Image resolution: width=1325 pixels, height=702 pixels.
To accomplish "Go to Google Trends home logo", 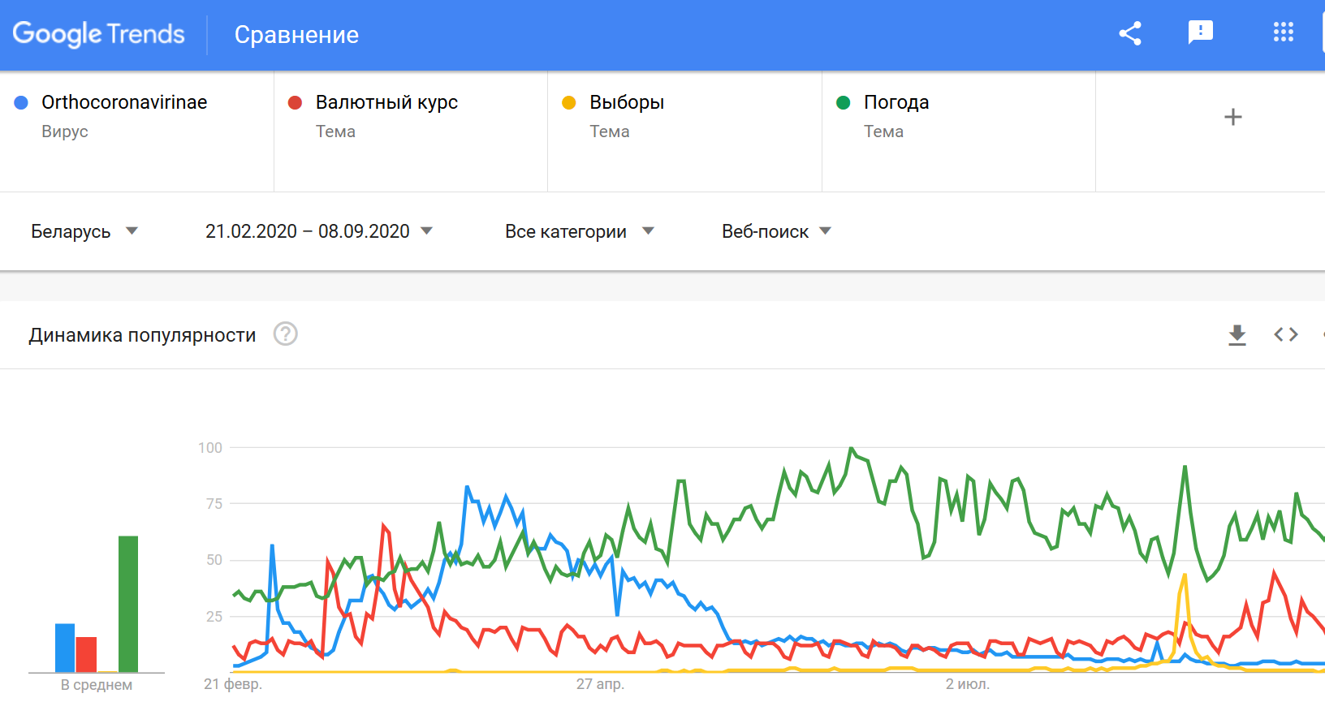I will (99, 34).
